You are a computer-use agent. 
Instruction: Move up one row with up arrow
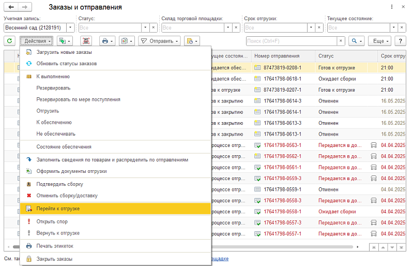(383, 247)
